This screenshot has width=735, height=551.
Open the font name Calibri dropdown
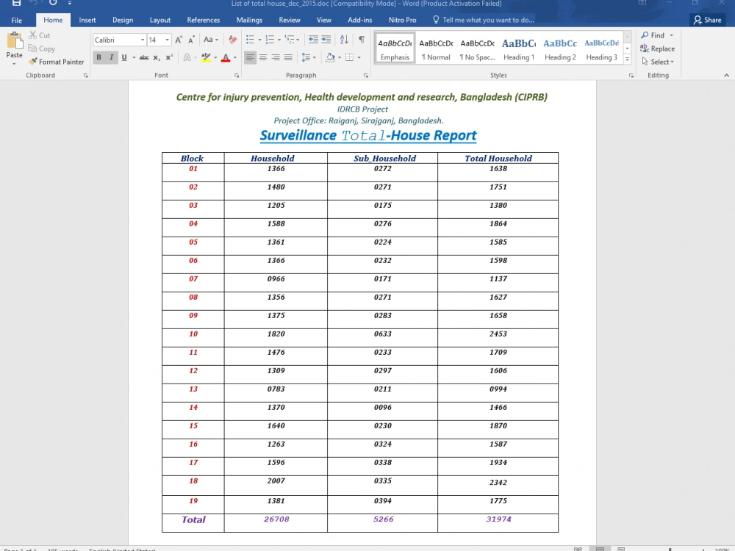pyautogui.click(x=143, y=40)
